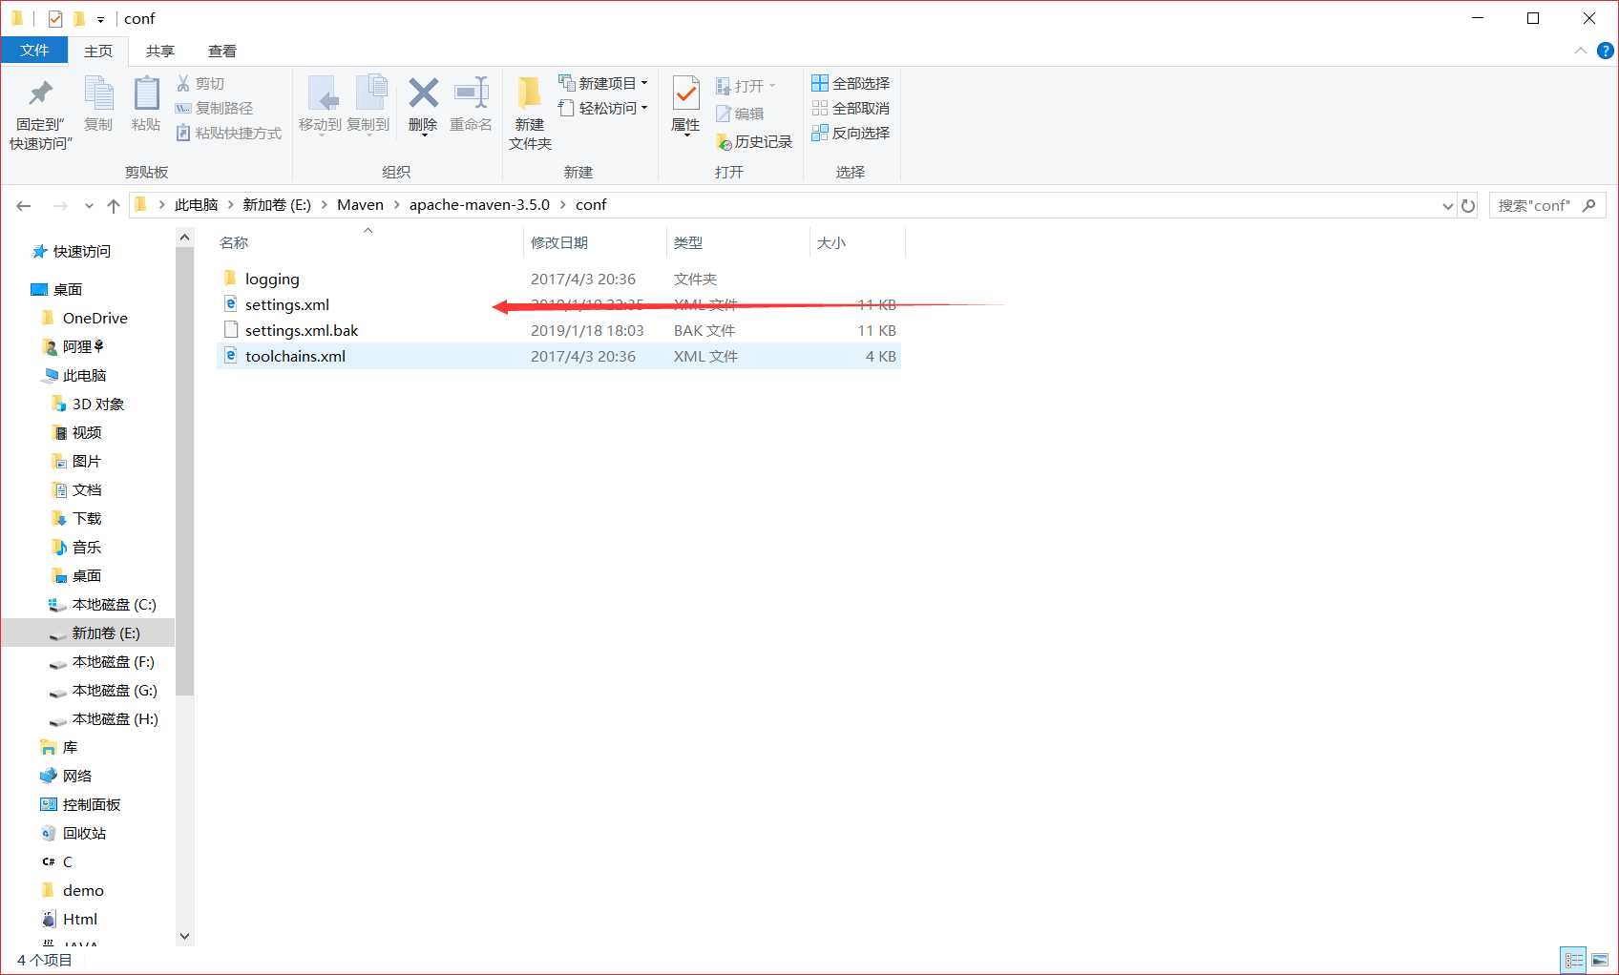This screenshot has height=975, width=1619.
Task: Open 回收站 recycle bin item
Action: (84, 833)
